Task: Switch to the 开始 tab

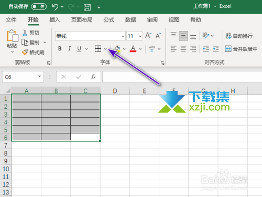Action: pyautogui.click(x=33, y=20)
